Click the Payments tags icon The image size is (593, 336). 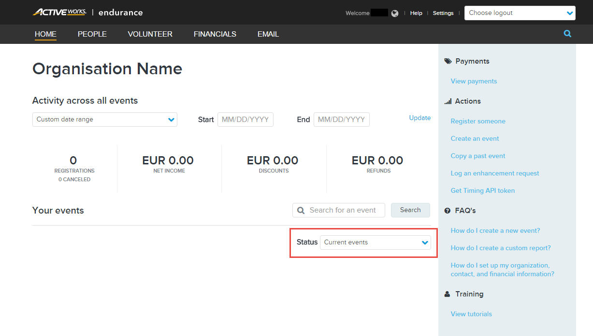tap(448, 61)
